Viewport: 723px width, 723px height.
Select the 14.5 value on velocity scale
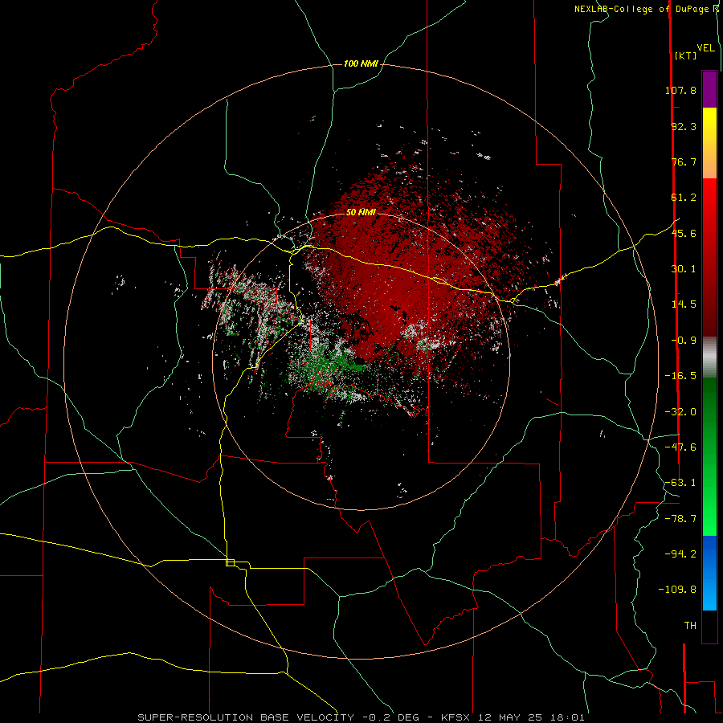pos(684,304)
